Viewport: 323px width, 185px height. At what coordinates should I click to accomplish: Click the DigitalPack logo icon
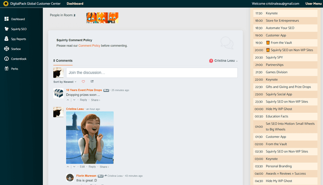pos(6,4)
